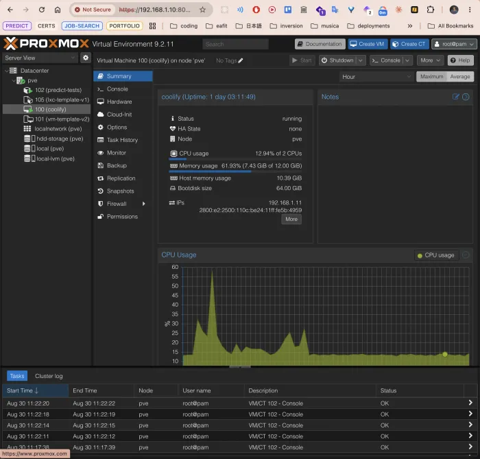
Task: Switch to the Tasks tab
Action: (x=17, y=376)
